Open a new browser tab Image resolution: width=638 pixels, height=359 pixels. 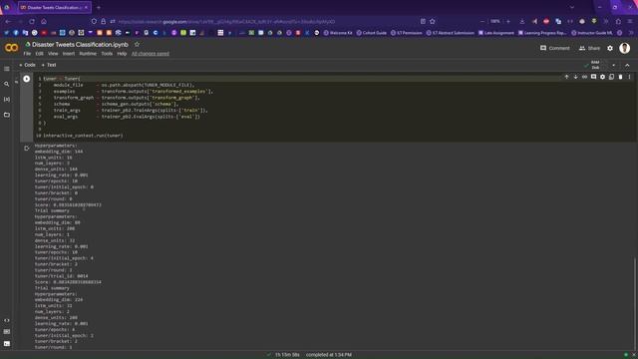click(x=99, y=7)
